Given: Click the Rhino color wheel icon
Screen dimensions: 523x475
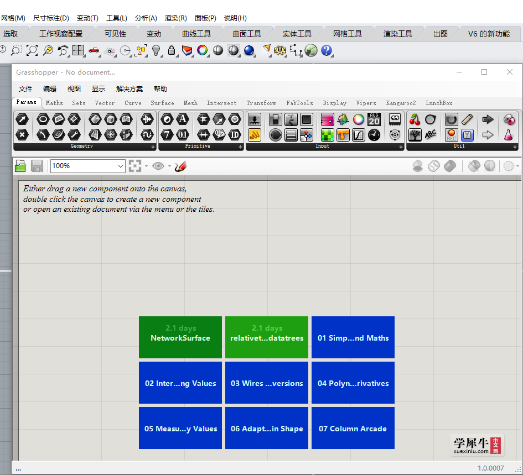Looking at the screenshot, I should (202, 50).
